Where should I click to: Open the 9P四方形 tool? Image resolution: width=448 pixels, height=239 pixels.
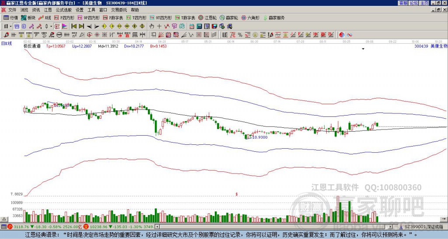[x=88, y=17]
